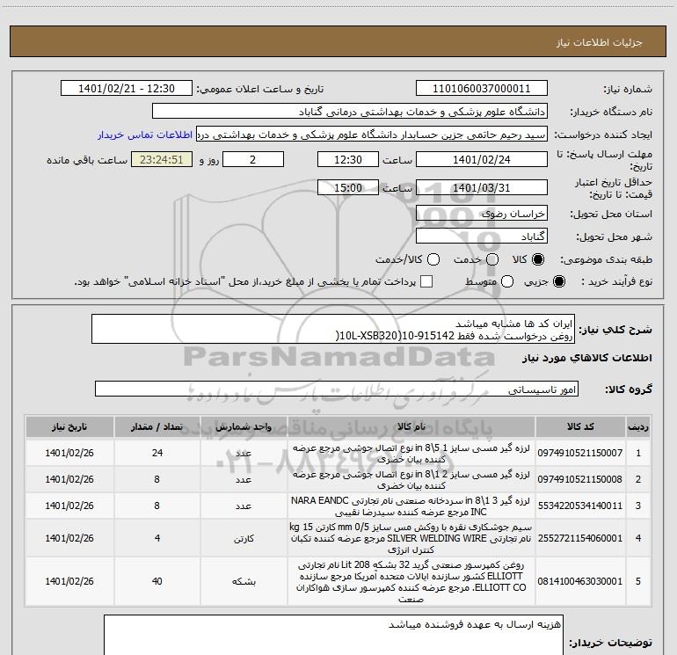Click product code 255272115406​0001

coord(580,538)
